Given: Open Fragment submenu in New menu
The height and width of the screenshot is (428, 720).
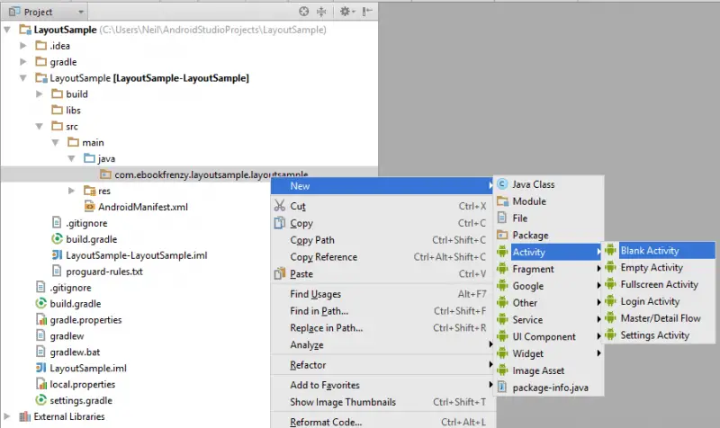Looking at the screenshot, I should point(533,269).
